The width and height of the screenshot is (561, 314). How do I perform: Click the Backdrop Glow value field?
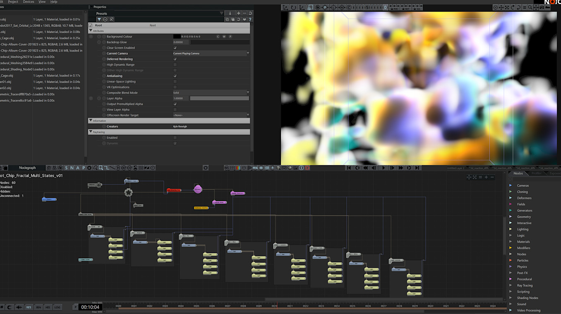pos(181,42)
